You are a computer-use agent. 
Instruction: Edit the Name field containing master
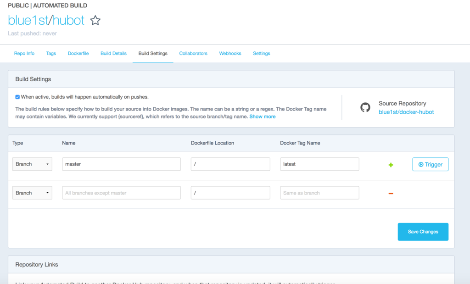pyautogui.click(x=121, y=164)
